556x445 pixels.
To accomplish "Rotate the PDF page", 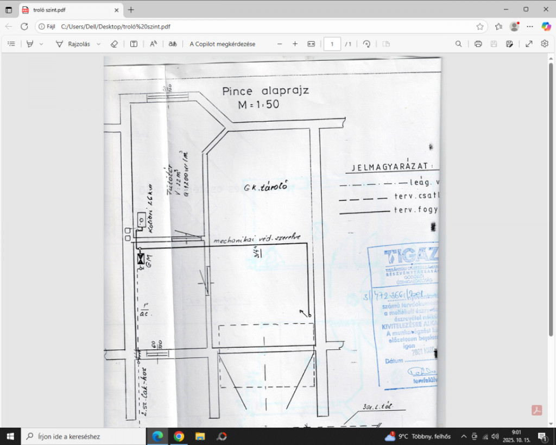I will tap(367, 44).
